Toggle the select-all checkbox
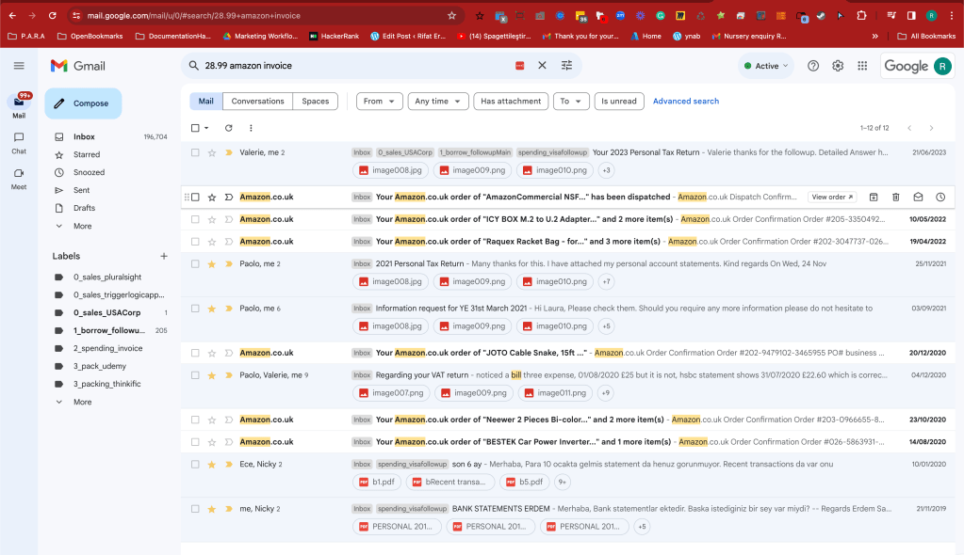The width and height of the screenshot is (964, 555). [x=195, y=128]
